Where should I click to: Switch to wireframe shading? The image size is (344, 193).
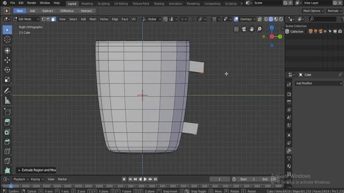266,19
